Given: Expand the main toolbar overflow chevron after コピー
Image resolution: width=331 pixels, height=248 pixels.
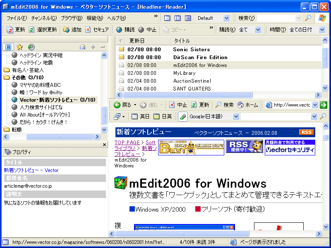Looking at the screenshot, I should click(211, 28).
